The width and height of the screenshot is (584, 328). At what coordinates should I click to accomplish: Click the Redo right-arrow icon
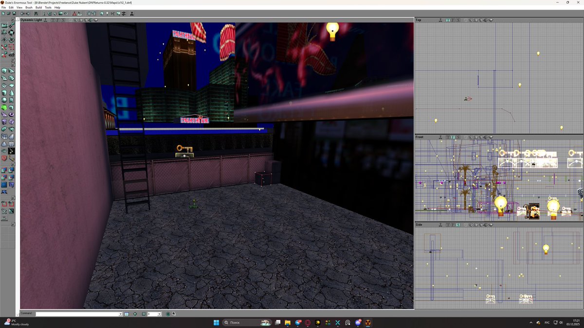[x=28, y=14]
